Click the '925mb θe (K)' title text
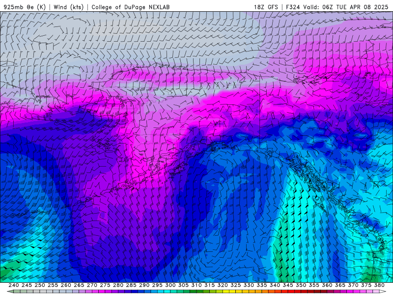 (x=25, y=7)
